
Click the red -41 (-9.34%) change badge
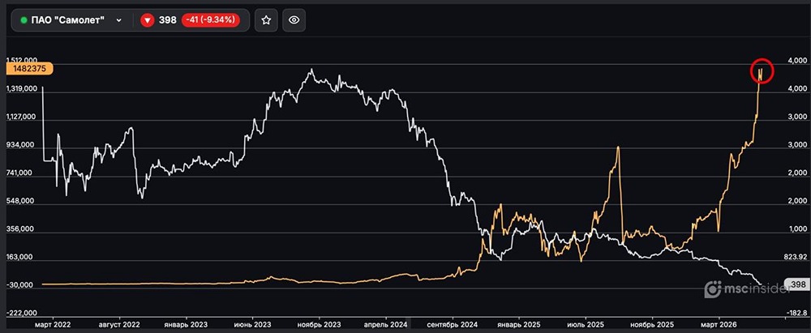(x=211, y=20)
